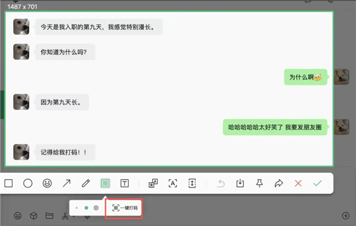This screenshot has width=356, height=226.
Task: Click the sender avatar beside 为什么啊
Action: pyautogui.click(x=342, y=77)
